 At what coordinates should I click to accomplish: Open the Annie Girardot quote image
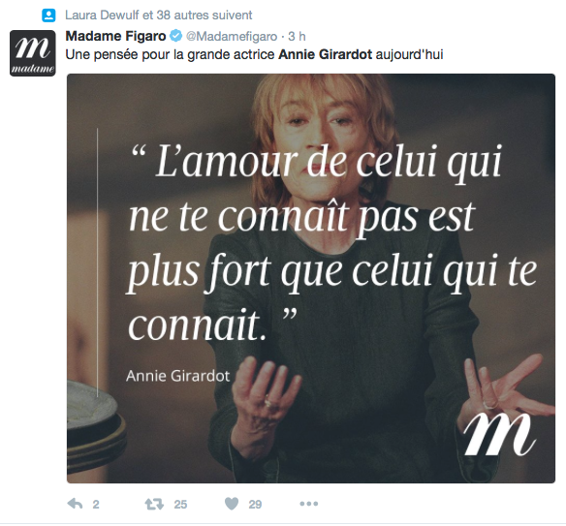pos(311,278)
